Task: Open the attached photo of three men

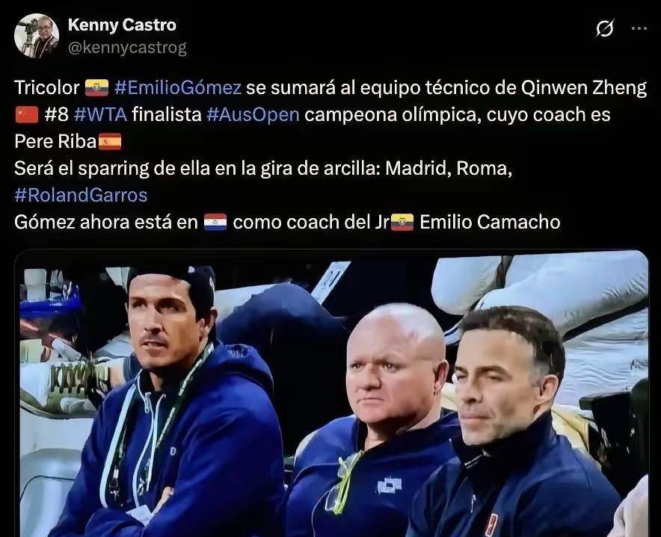Action: click(331, 394)
